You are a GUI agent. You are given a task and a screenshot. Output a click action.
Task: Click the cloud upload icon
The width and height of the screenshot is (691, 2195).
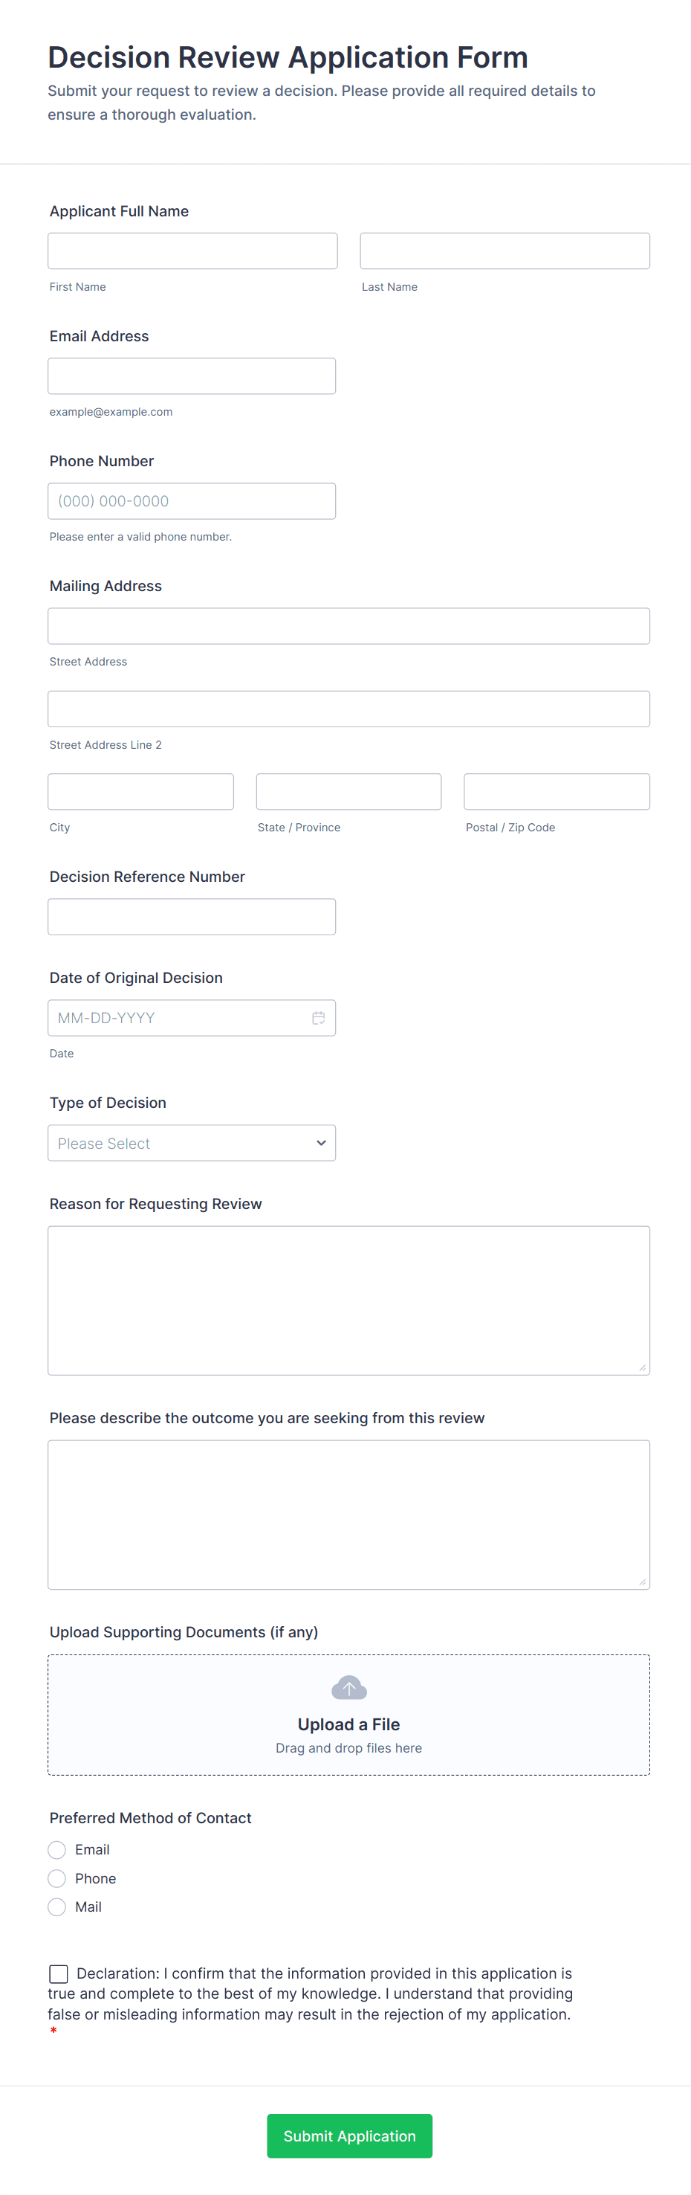[x=348, y=1687]
